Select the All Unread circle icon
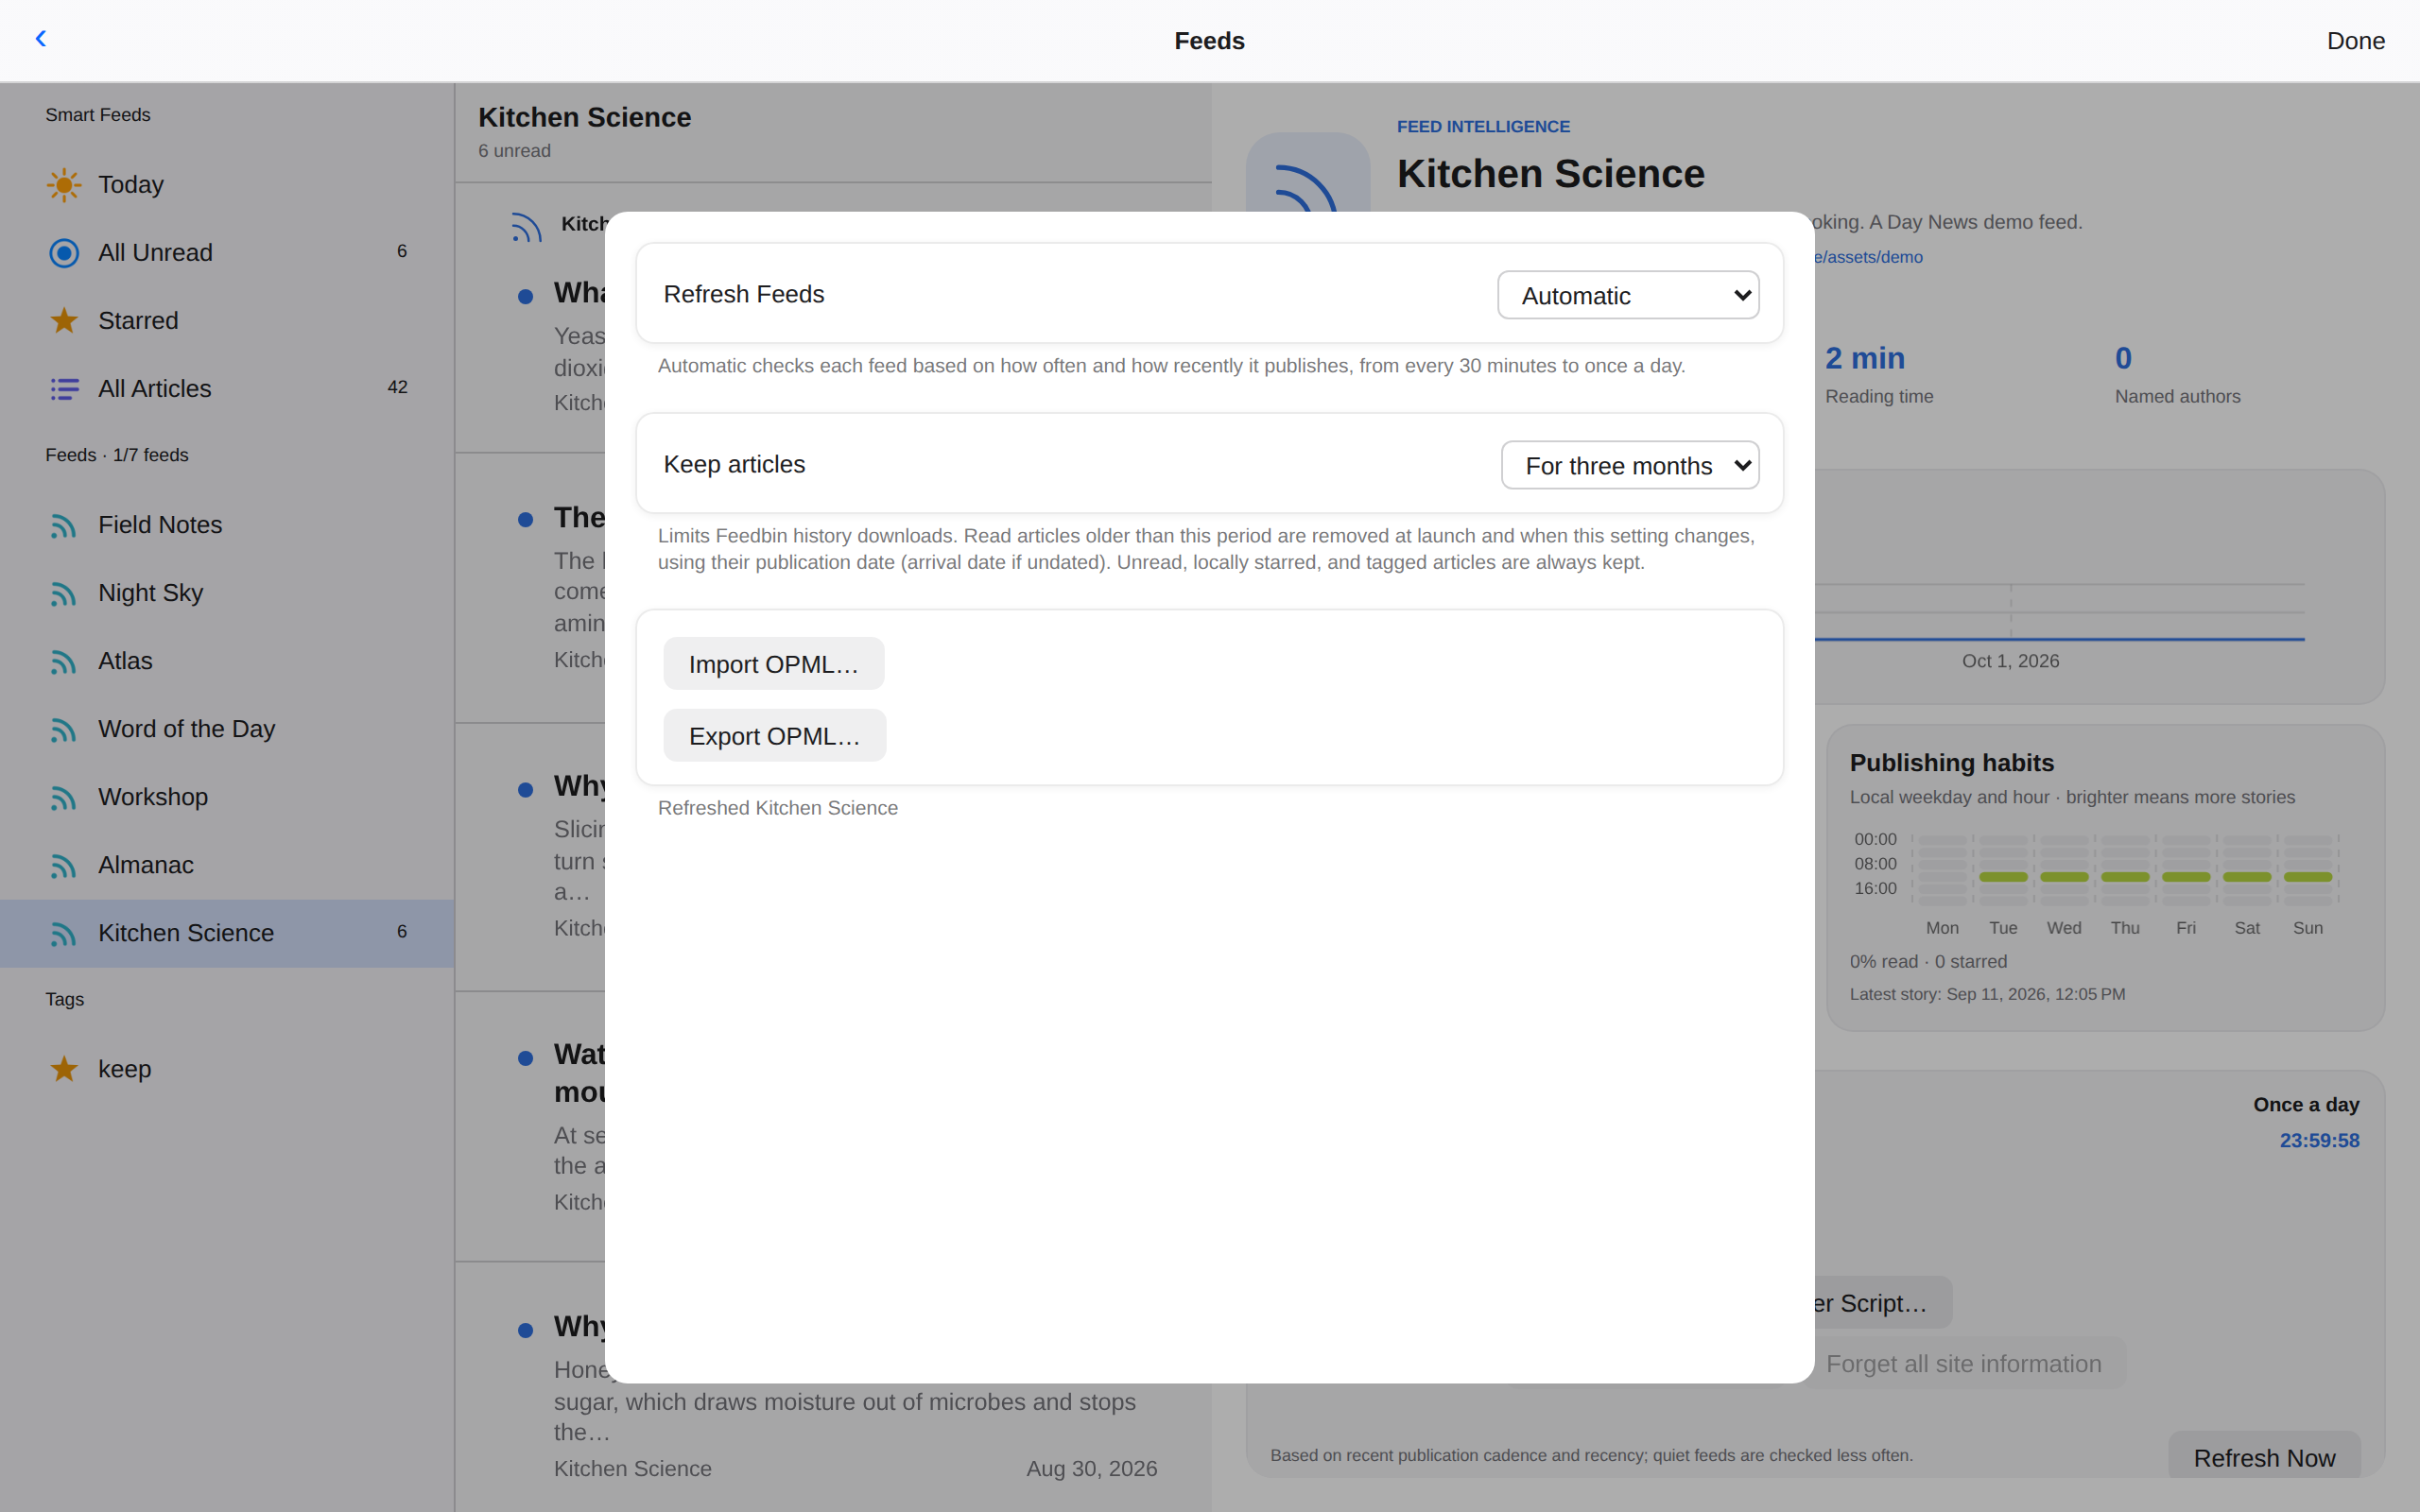This screenshot has height=1512, width=2420. [x=64, y=253]
